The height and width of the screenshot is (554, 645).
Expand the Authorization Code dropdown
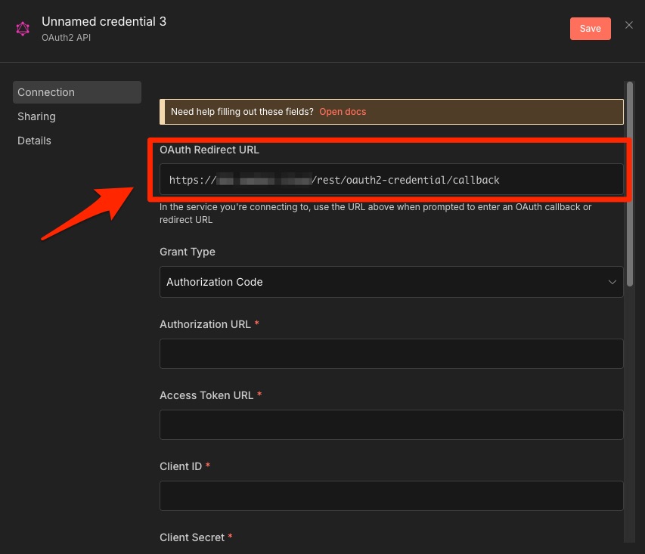click(391, 282)
